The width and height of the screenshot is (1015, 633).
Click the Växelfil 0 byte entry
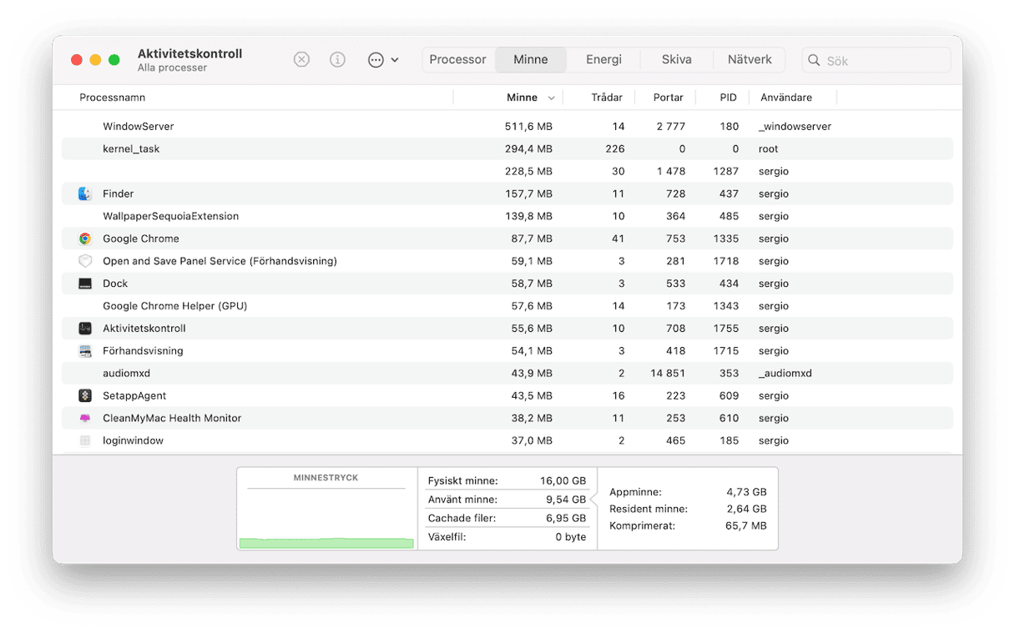[x=507, y=537]
